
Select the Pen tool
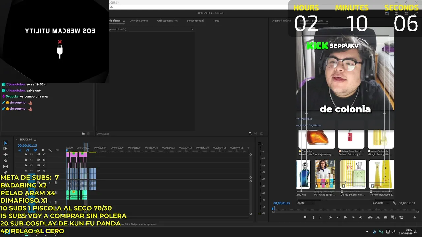coord(5,172)
